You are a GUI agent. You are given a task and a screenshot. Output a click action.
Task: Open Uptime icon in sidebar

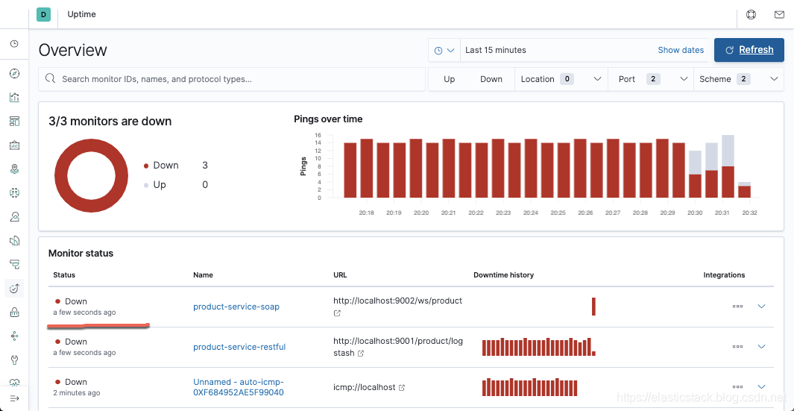(14, 289)
